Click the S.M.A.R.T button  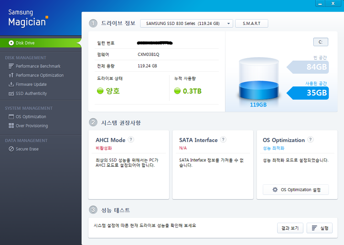[x=251, y=23]
